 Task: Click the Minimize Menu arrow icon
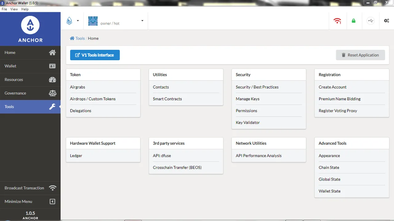click(52, 201)
